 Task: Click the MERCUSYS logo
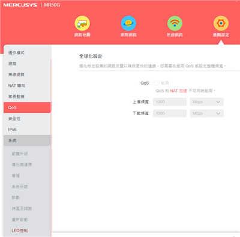pos(20,5)
